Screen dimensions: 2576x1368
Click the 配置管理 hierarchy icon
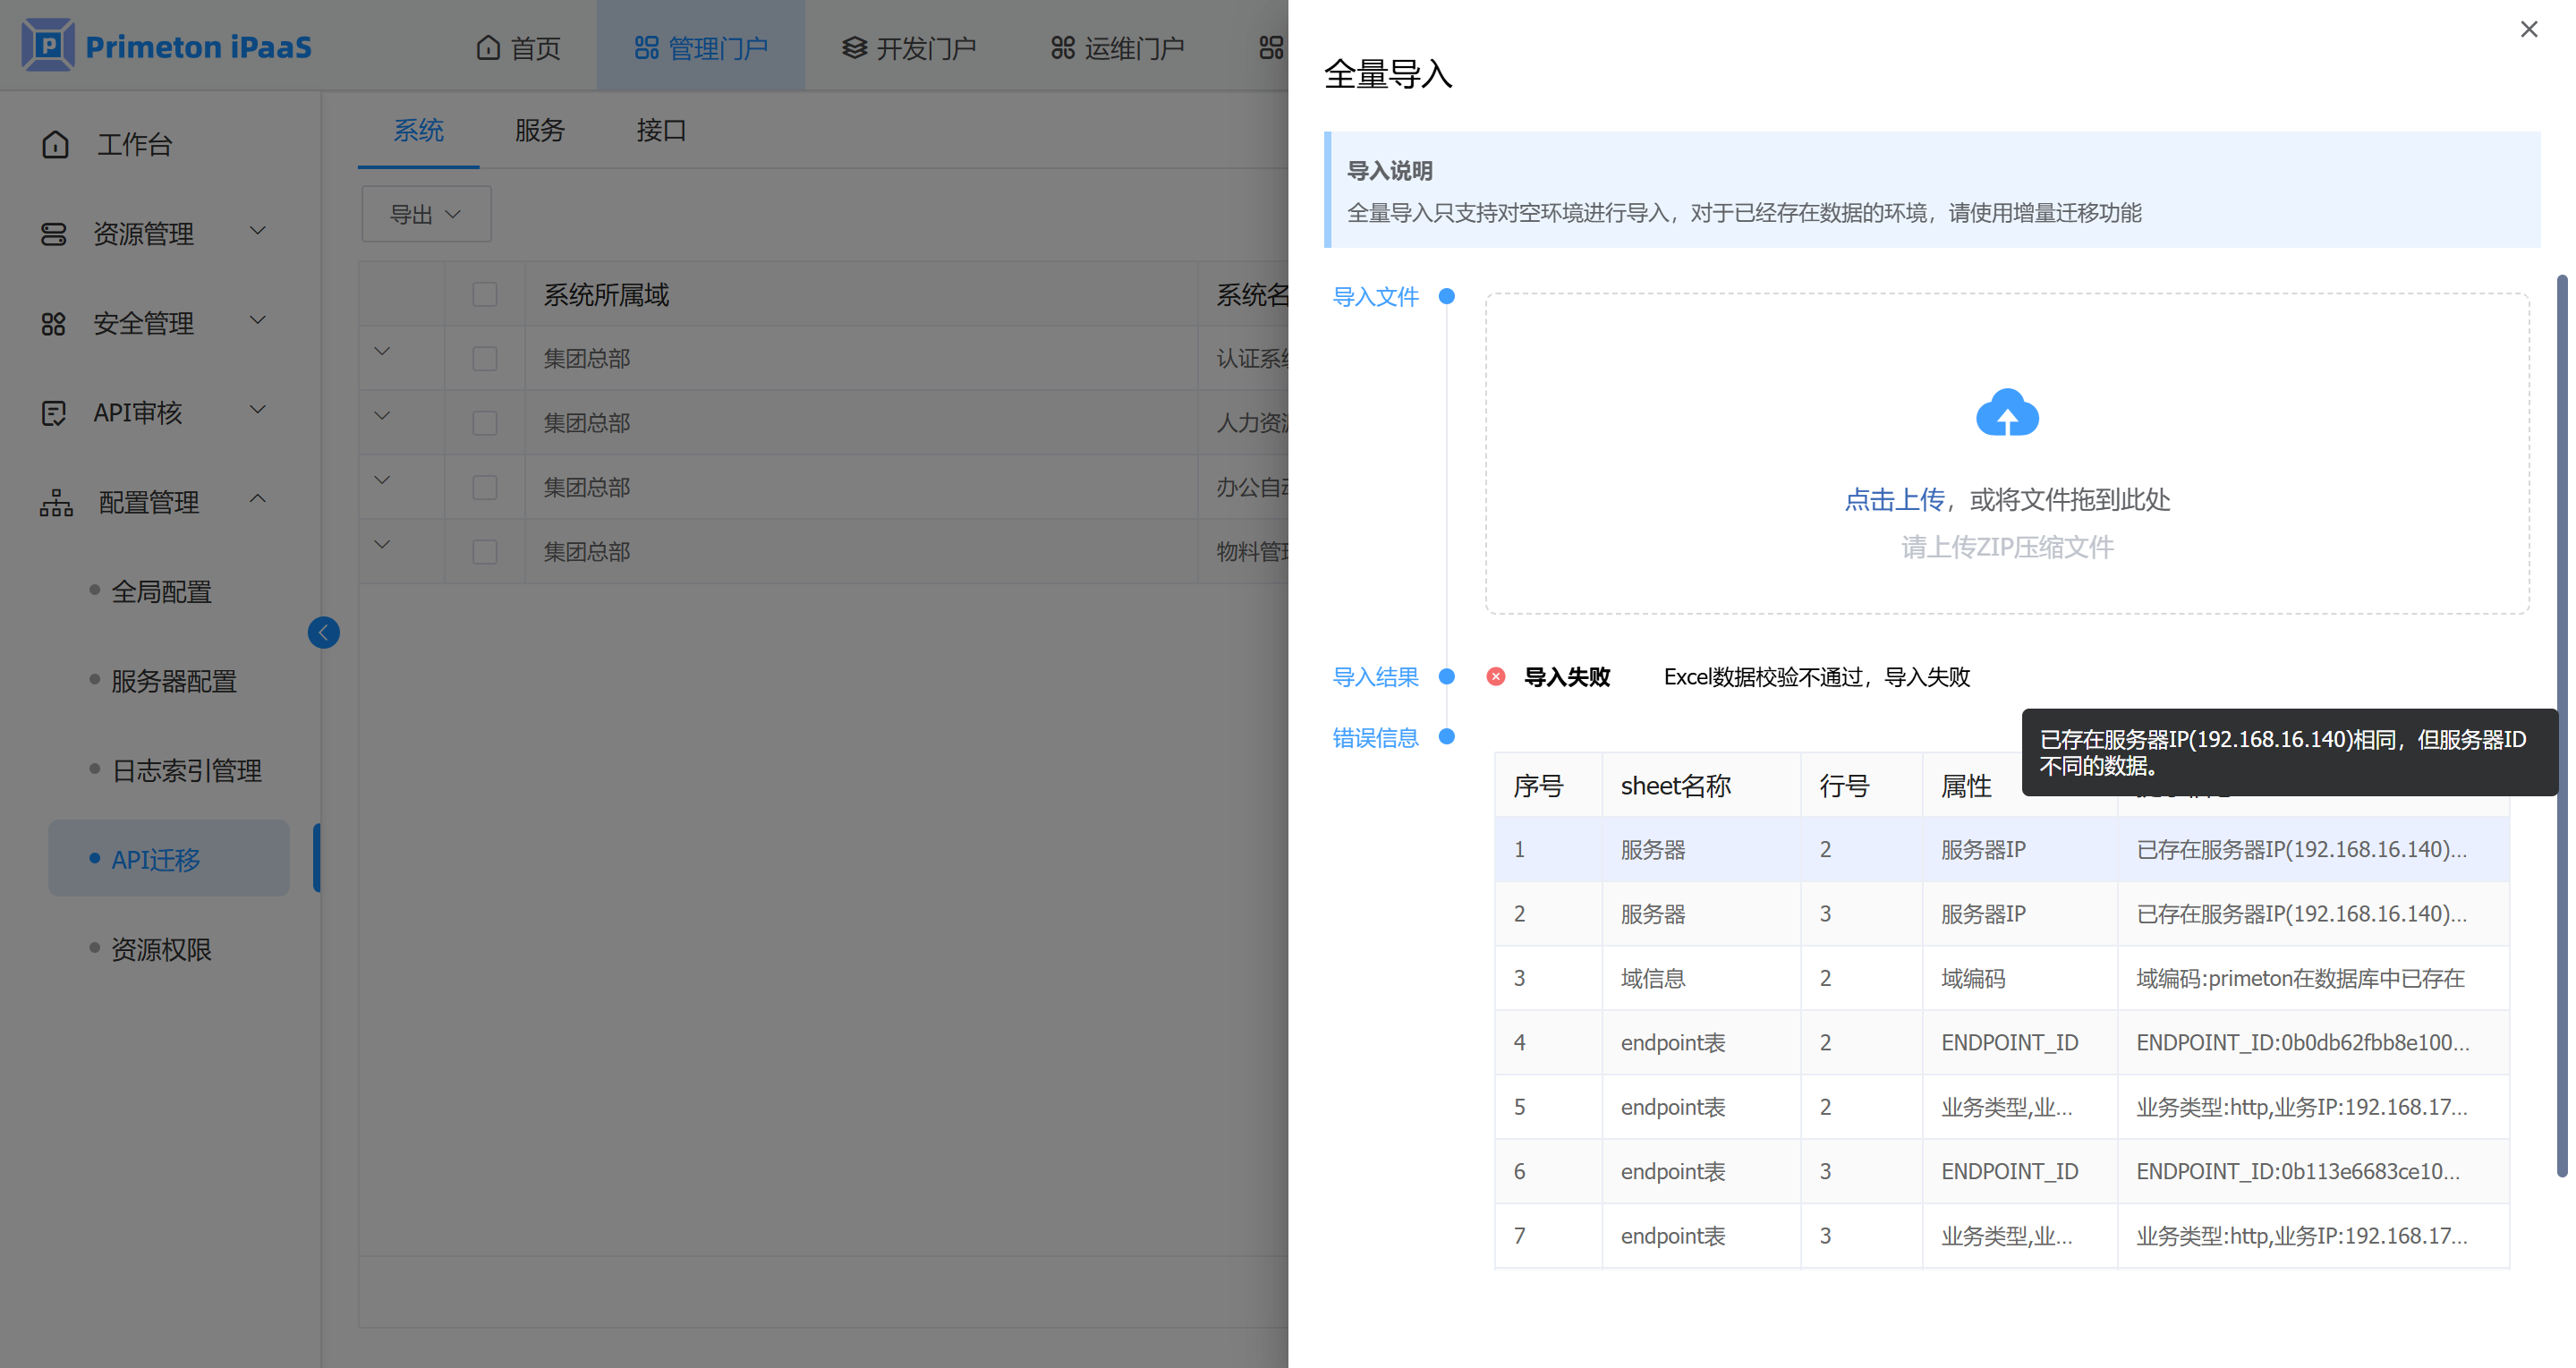tap(56, 502)
